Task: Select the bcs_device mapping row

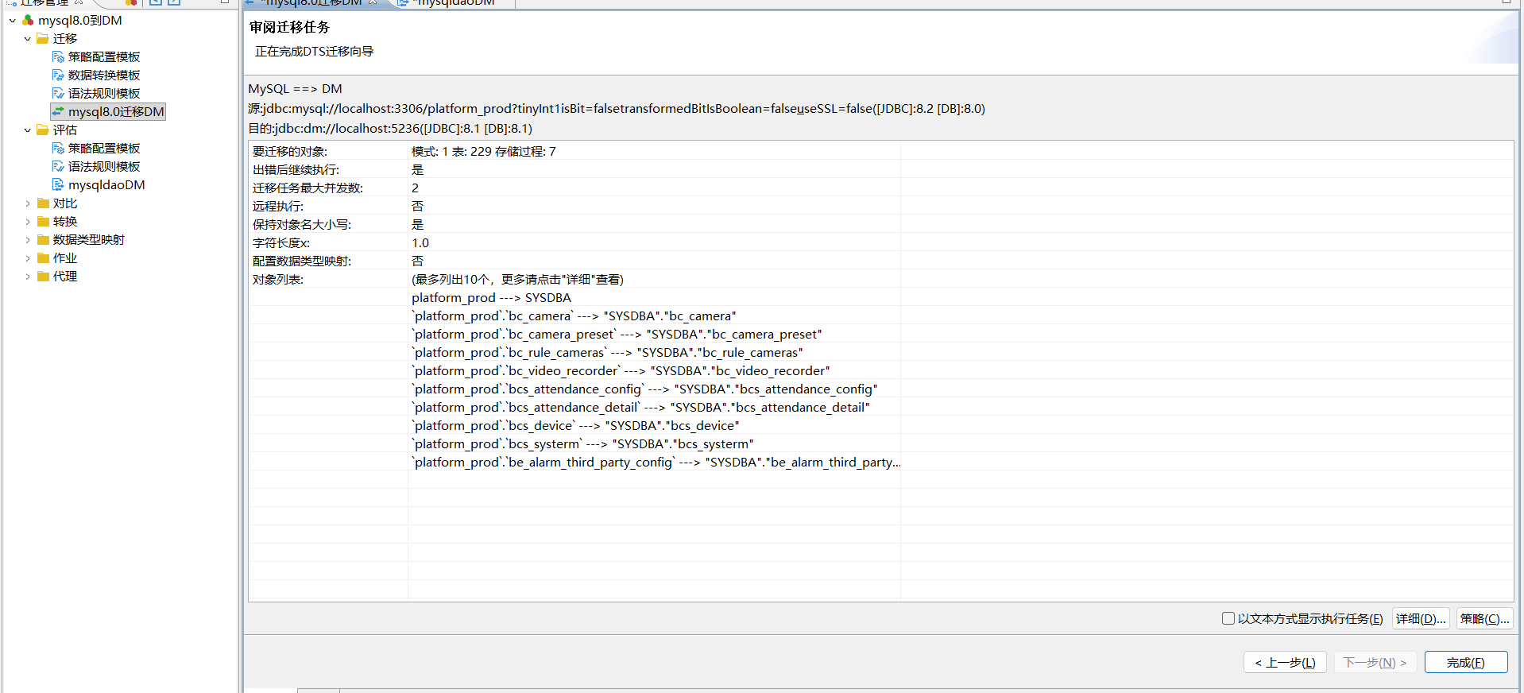Action: [575, 426]
